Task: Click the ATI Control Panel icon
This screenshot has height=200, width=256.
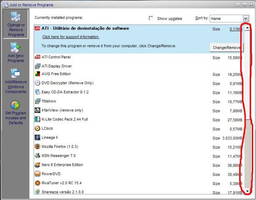Action: [38, 57]
